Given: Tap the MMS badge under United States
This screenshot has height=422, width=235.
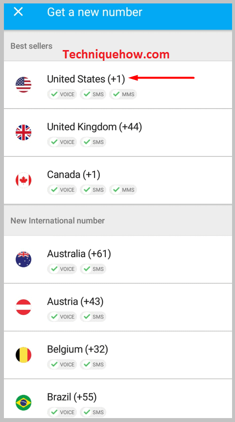Looking at the screenshot, I should point(123,95).
